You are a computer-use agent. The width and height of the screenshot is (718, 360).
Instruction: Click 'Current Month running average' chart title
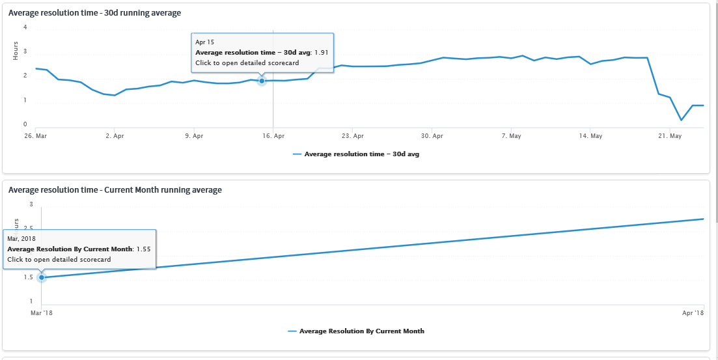click(115, 189)
